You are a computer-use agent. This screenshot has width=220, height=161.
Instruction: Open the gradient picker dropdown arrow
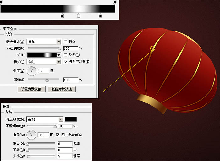pos(59,55)
